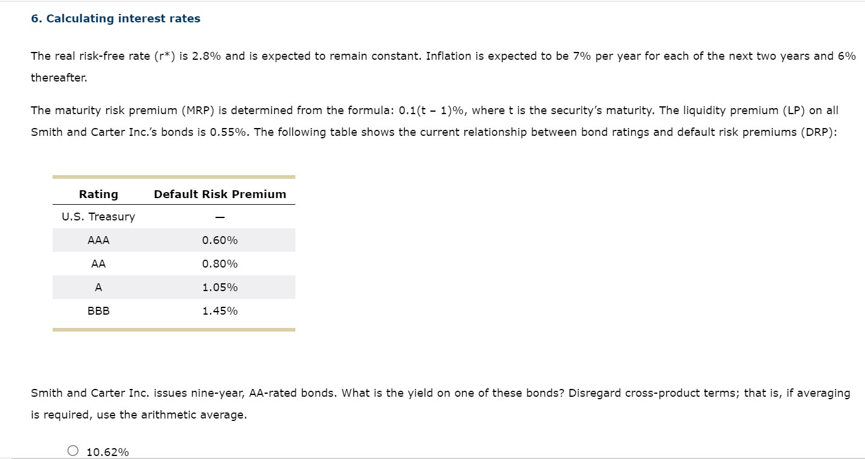Click the arithmetic average instruction line
Screen dimensions: 865x459
[x=139, y=414]
